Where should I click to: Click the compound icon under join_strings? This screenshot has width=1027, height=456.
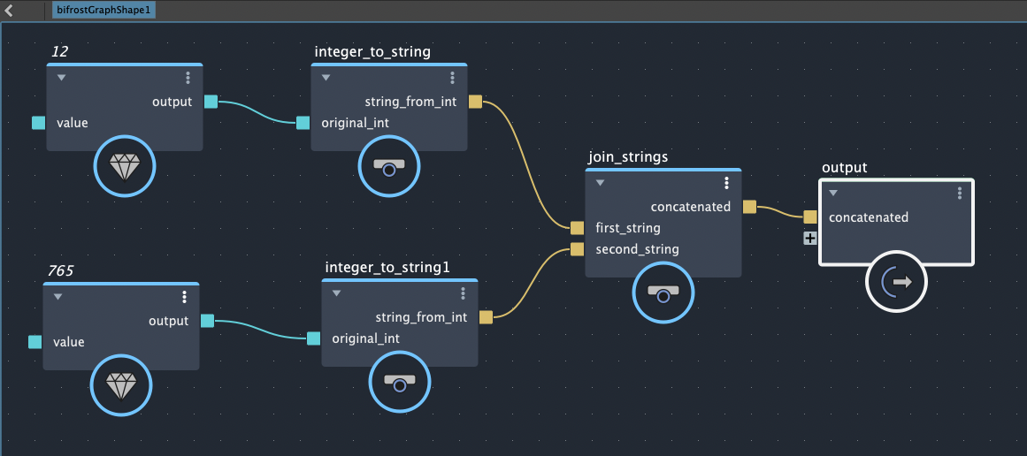(x=663, y=293)
